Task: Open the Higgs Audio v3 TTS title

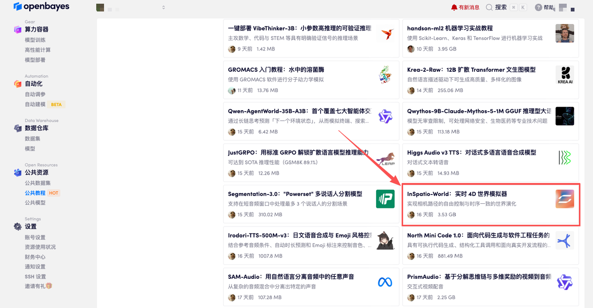Action: click(472, 152)
